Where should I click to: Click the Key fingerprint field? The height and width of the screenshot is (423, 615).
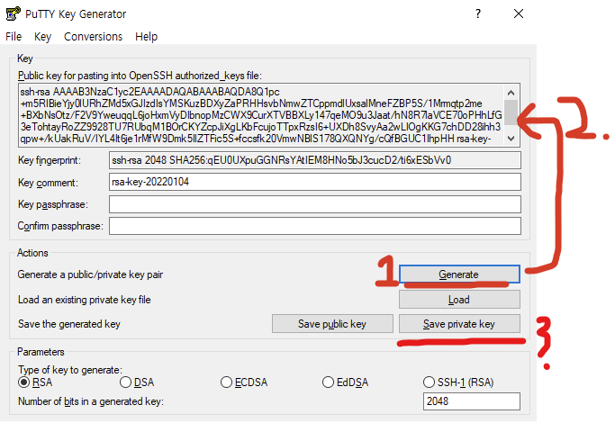click(x=315, y=160)
